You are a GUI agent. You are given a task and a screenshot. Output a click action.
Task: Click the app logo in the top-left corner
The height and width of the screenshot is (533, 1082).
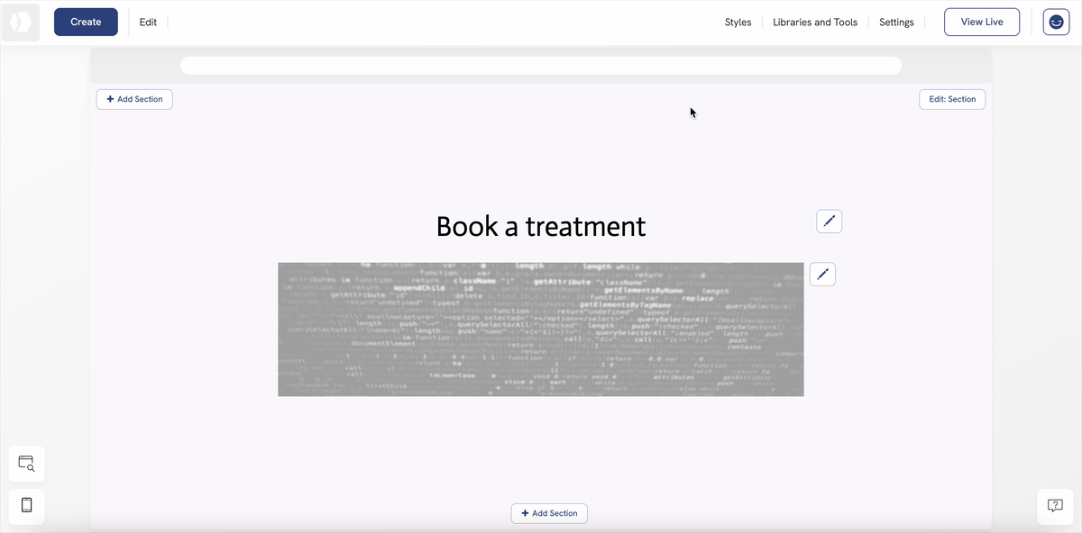click(x=20, y=22)
